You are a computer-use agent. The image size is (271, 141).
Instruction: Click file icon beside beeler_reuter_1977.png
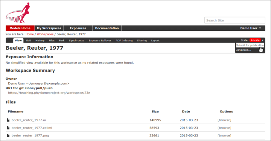pos(8,135)
